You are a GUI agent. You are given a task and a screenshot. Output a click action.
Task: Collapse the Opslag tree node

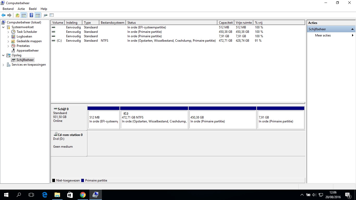(3, 55)
